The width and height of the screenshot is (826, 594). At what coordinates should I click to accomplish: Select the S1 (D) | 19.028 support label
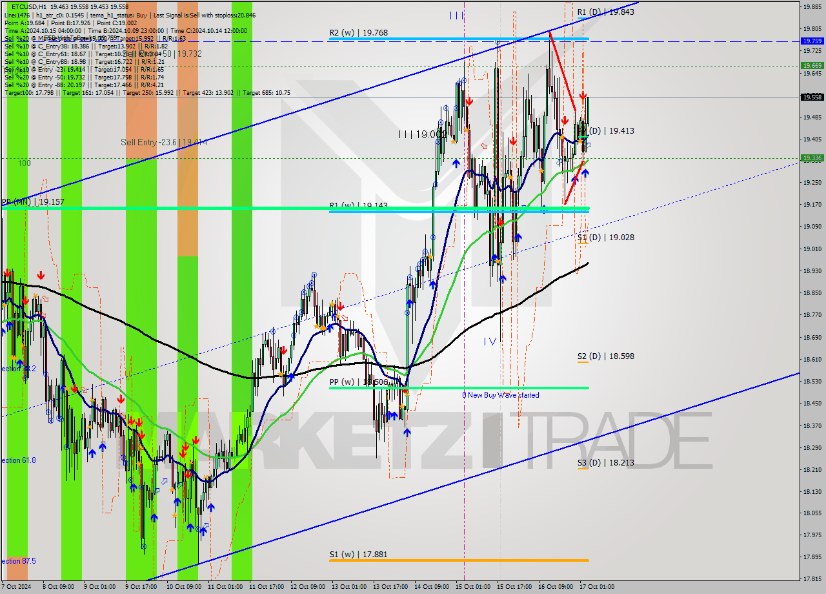point(605,238)
